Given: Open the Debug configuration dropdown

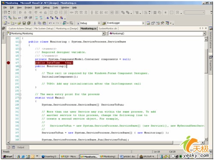Looking at the screenshot, I should pos(99,23).
